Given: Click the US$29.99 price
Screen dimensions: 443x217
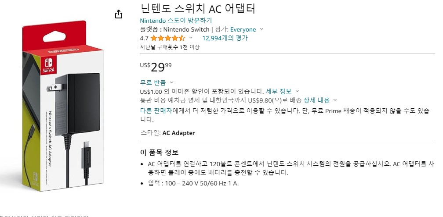Looking at the screenshot, I should coord(156,67).
